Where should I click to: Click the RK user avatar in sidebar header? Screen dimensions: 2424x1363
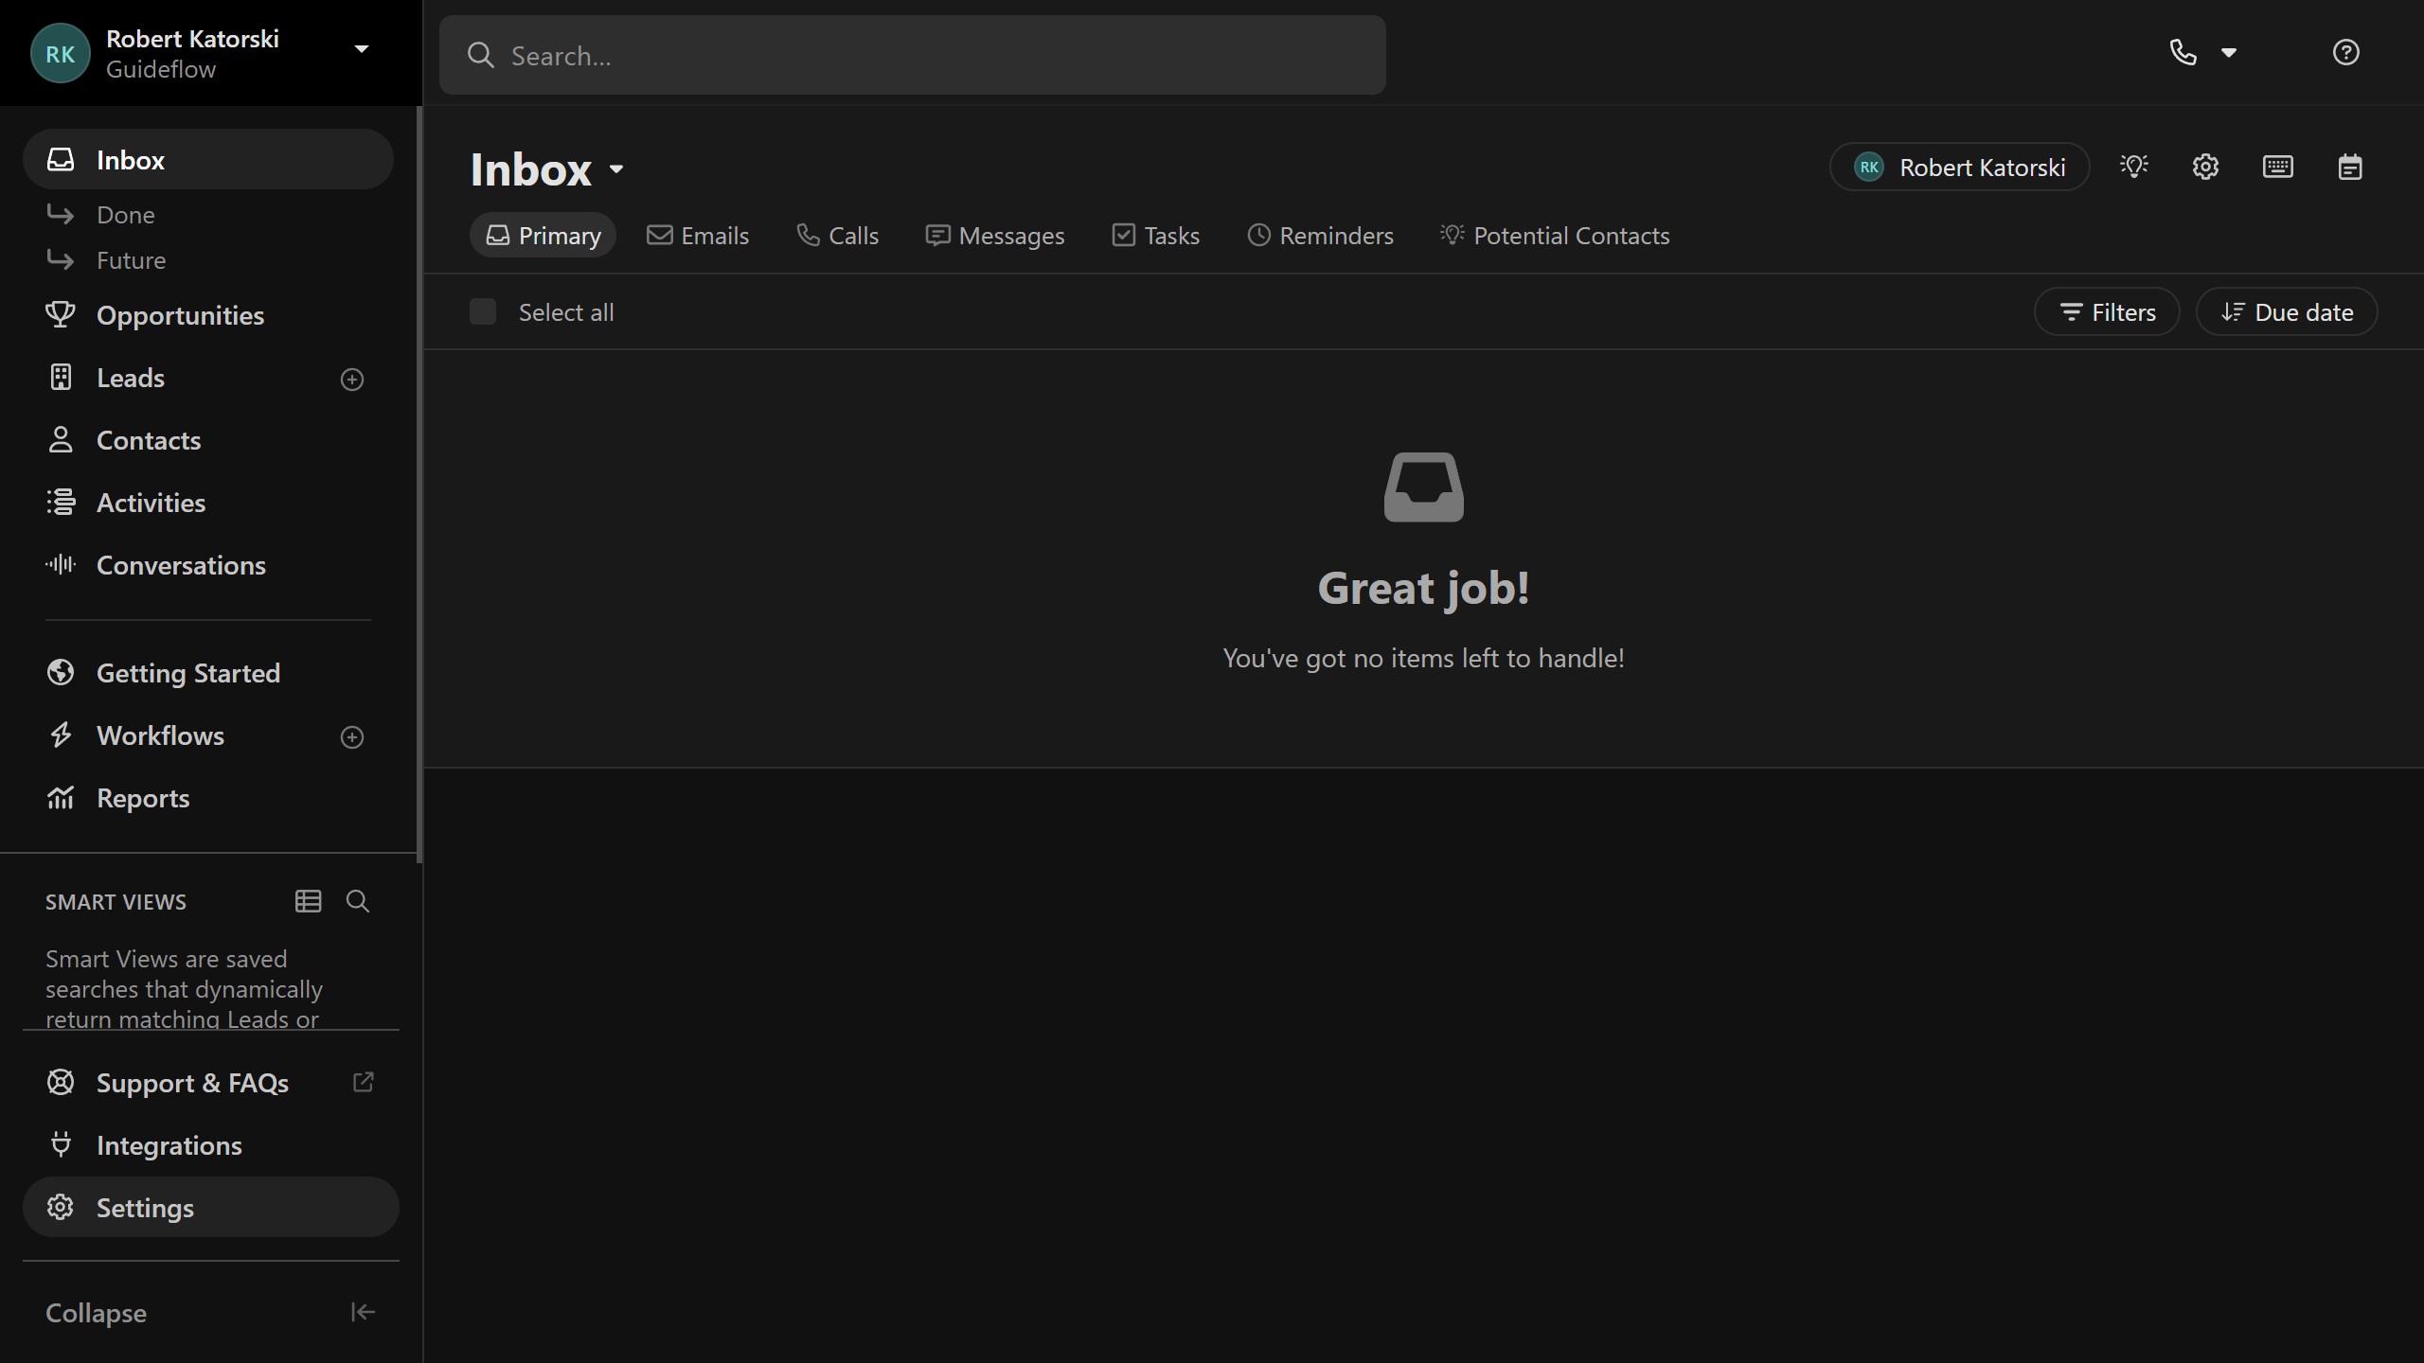(x=61, y=53)
